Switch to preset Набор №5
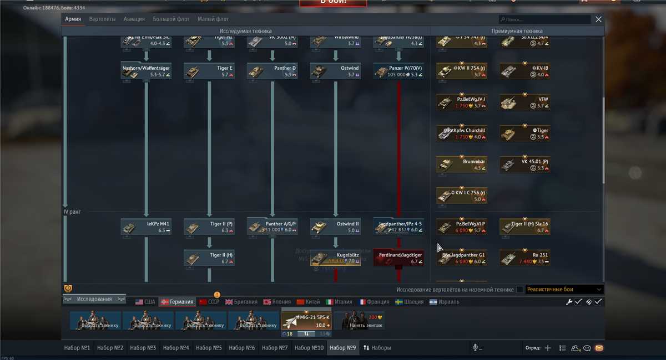This screenshot has height=360, width=666. (209, 348)
